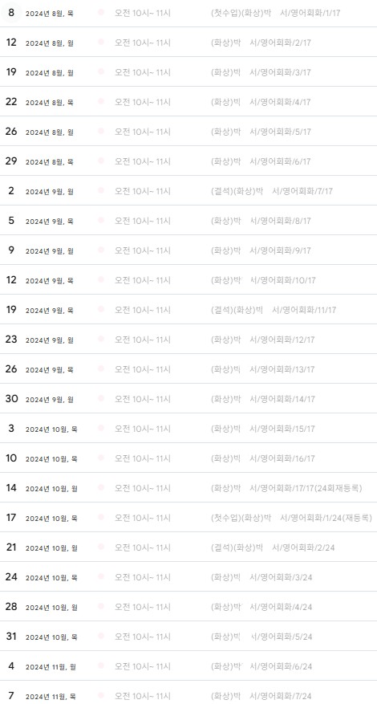Select the pink event dot on September 2
The image size is (377, 704).
coord(101,190)
